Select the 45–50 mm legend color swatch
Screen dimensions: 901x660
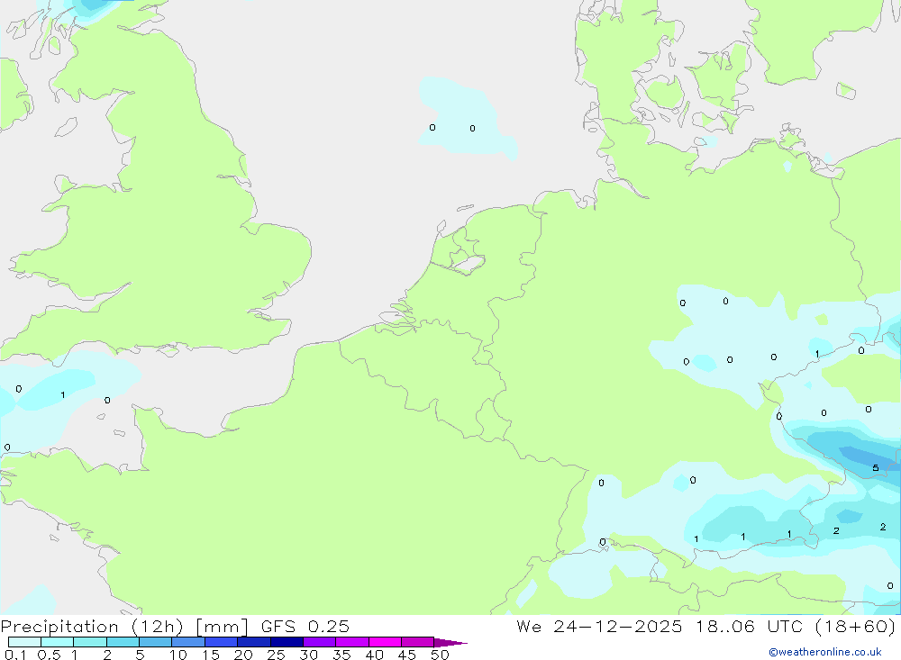pos(418,642)
